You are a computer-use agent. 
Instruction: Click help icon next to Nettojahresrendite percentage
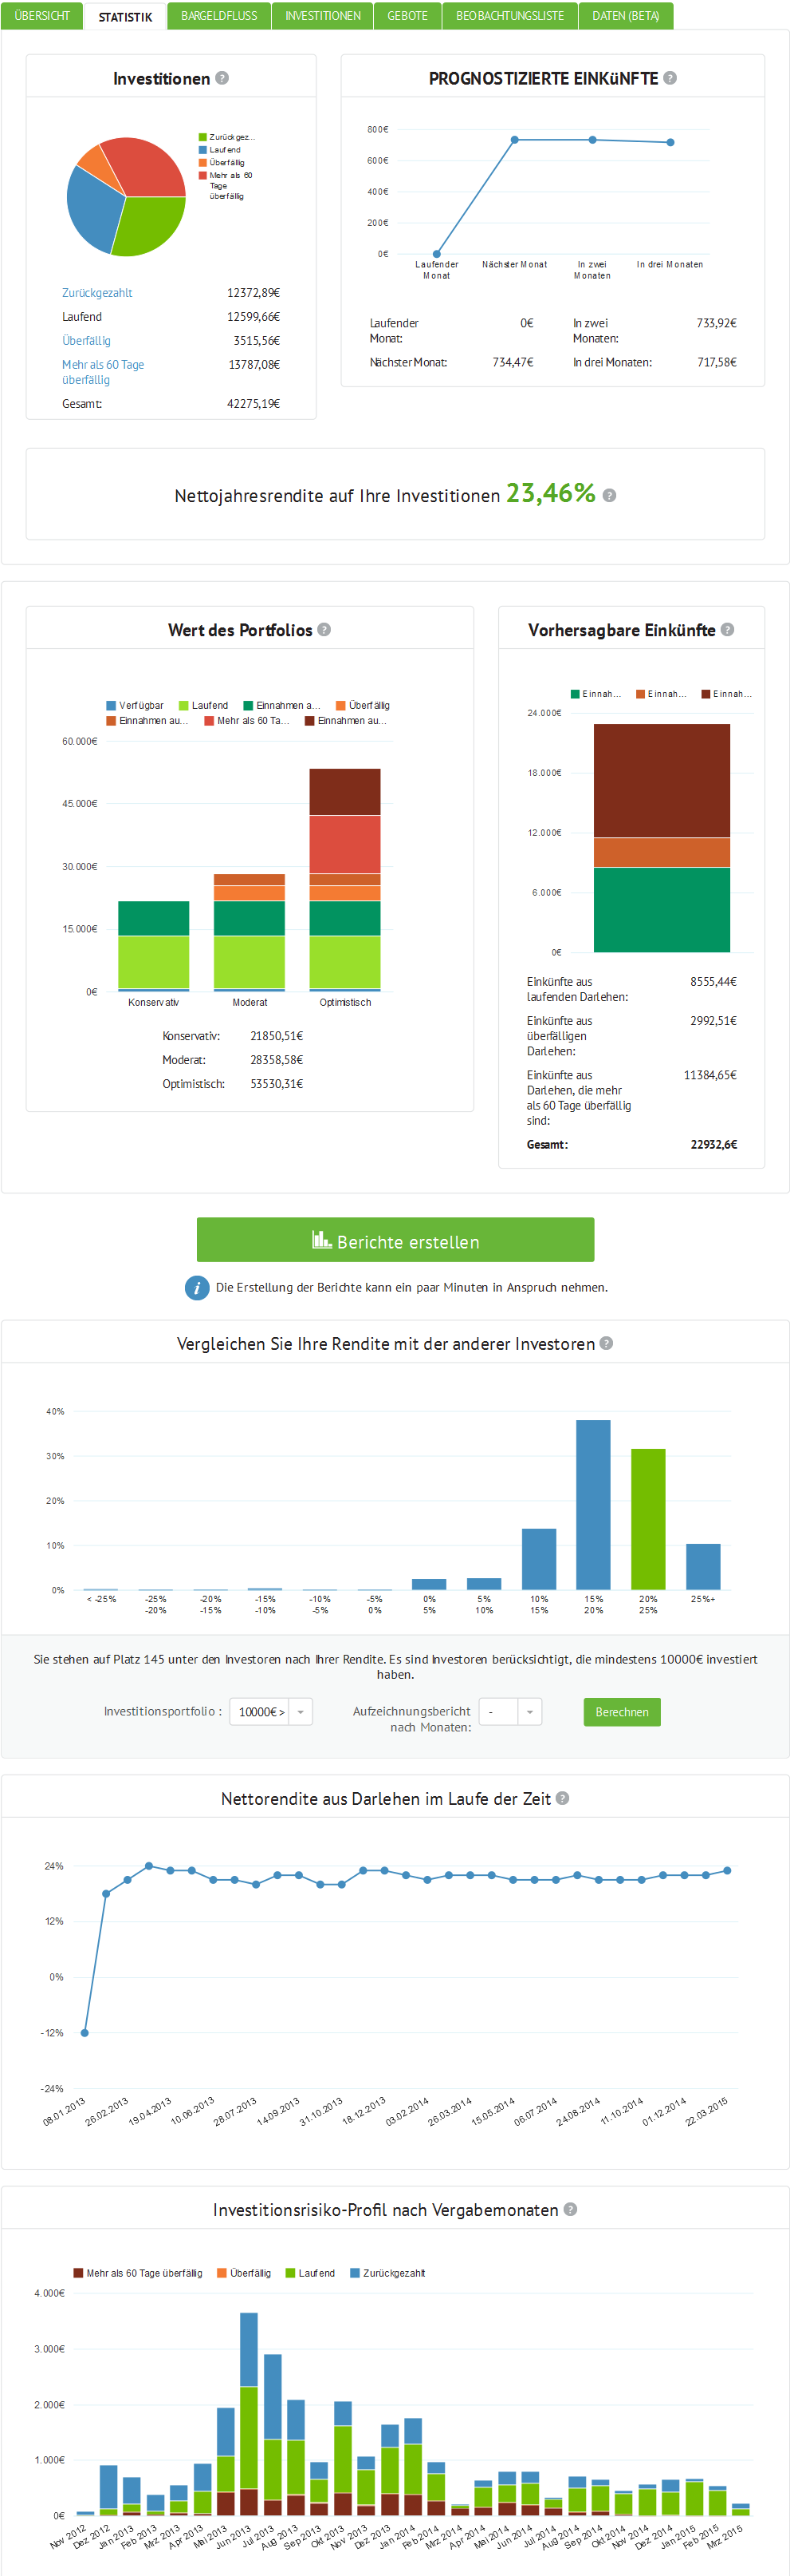(609, 495)
